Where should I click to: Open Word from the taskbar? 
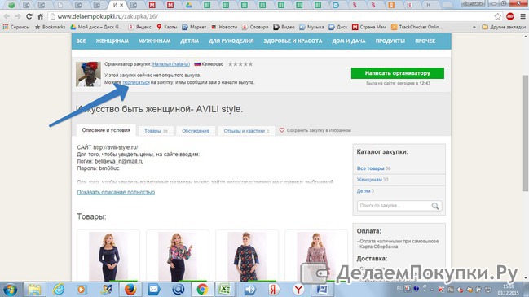tap(322, 290)
